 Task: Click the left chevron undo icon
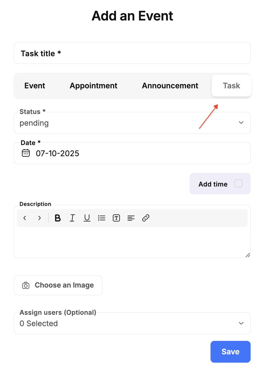click(x=25, y=218)
